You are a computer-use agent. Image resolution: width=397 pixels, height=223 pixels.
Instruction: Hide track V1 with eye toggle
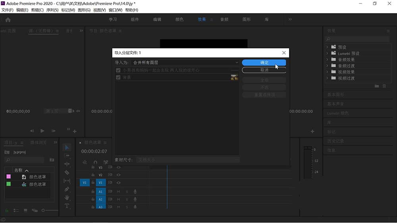tap(118, 183)
